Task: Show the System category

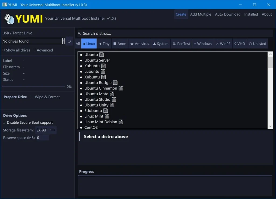Action: 161,44
